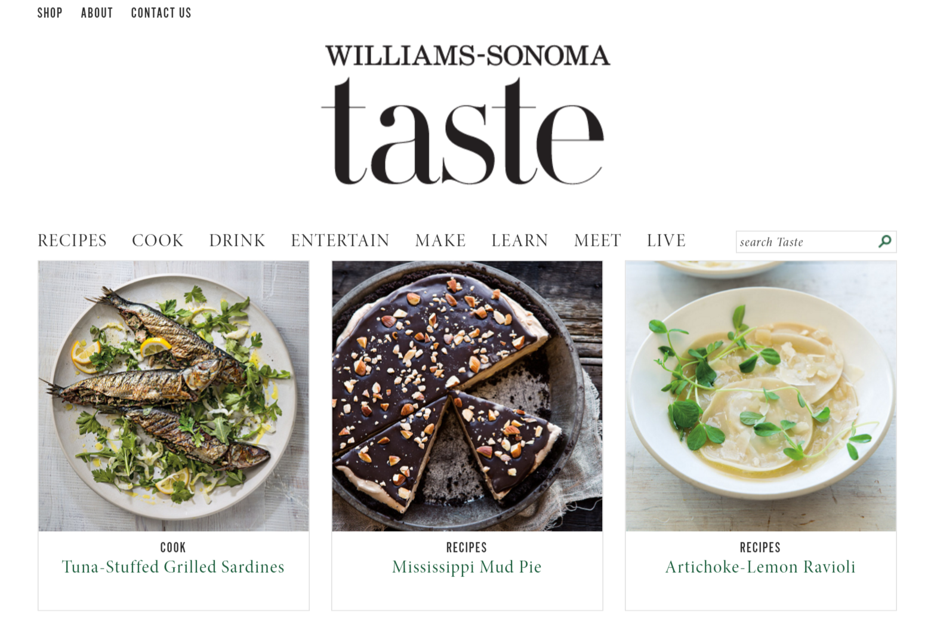This screenshot has height=617, width=934.
Task: Open the Drink menu section
Action: click(237, 240)
